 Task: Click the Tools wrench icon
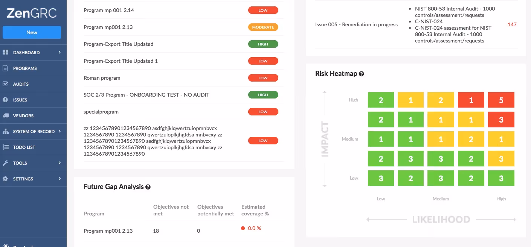pos(5,163)
